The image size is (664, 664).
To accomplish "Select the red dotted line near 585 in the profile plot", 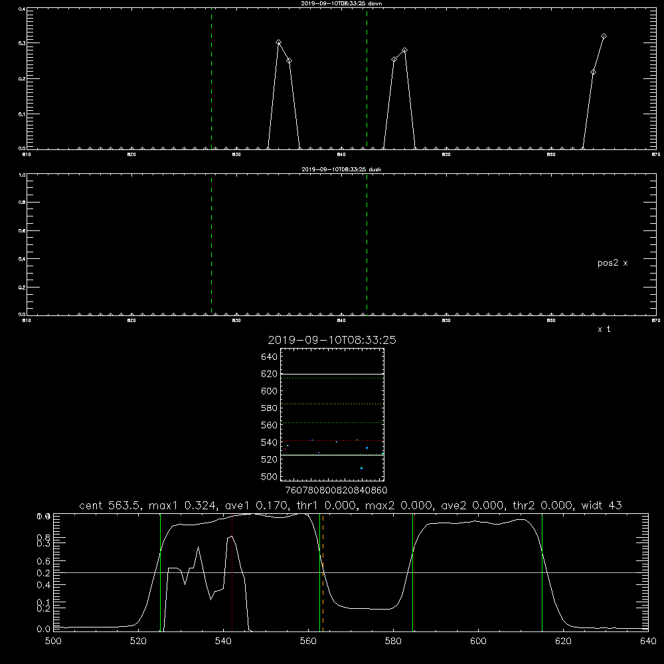I will click(414, 572).
